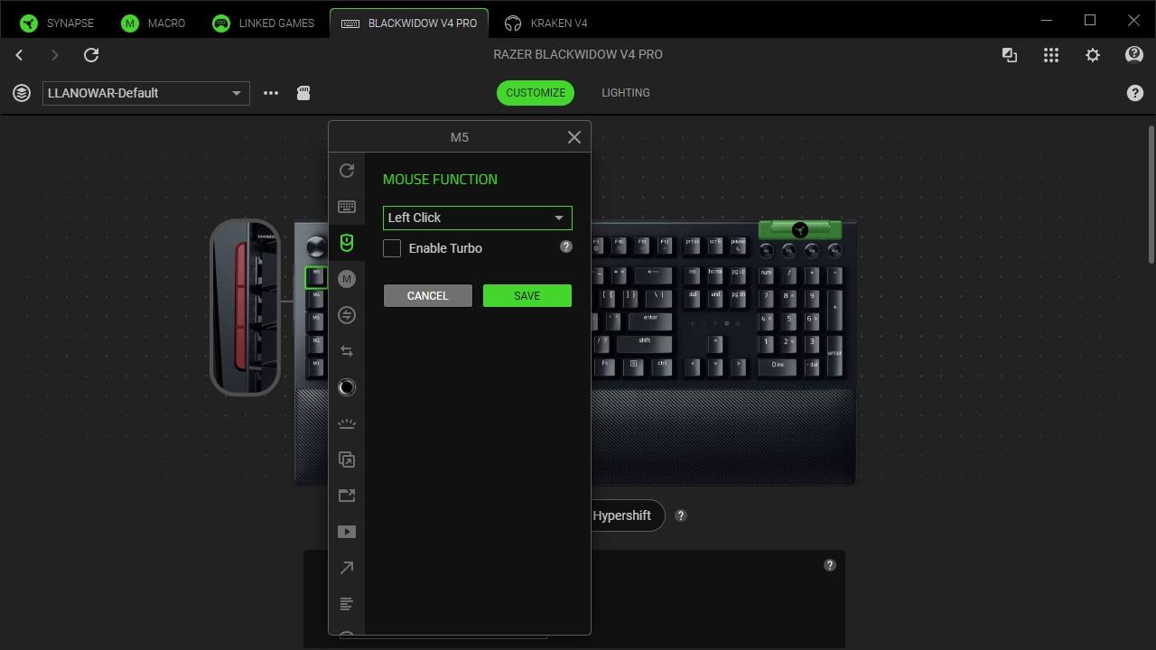
Task: Switch to the SYNAPSE tab
Action: [58, 23]
